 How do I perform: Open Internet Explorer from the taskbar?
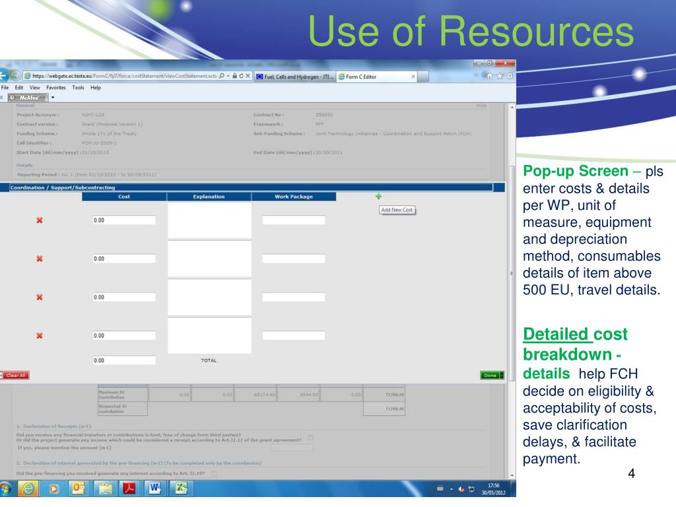point(28,489)
